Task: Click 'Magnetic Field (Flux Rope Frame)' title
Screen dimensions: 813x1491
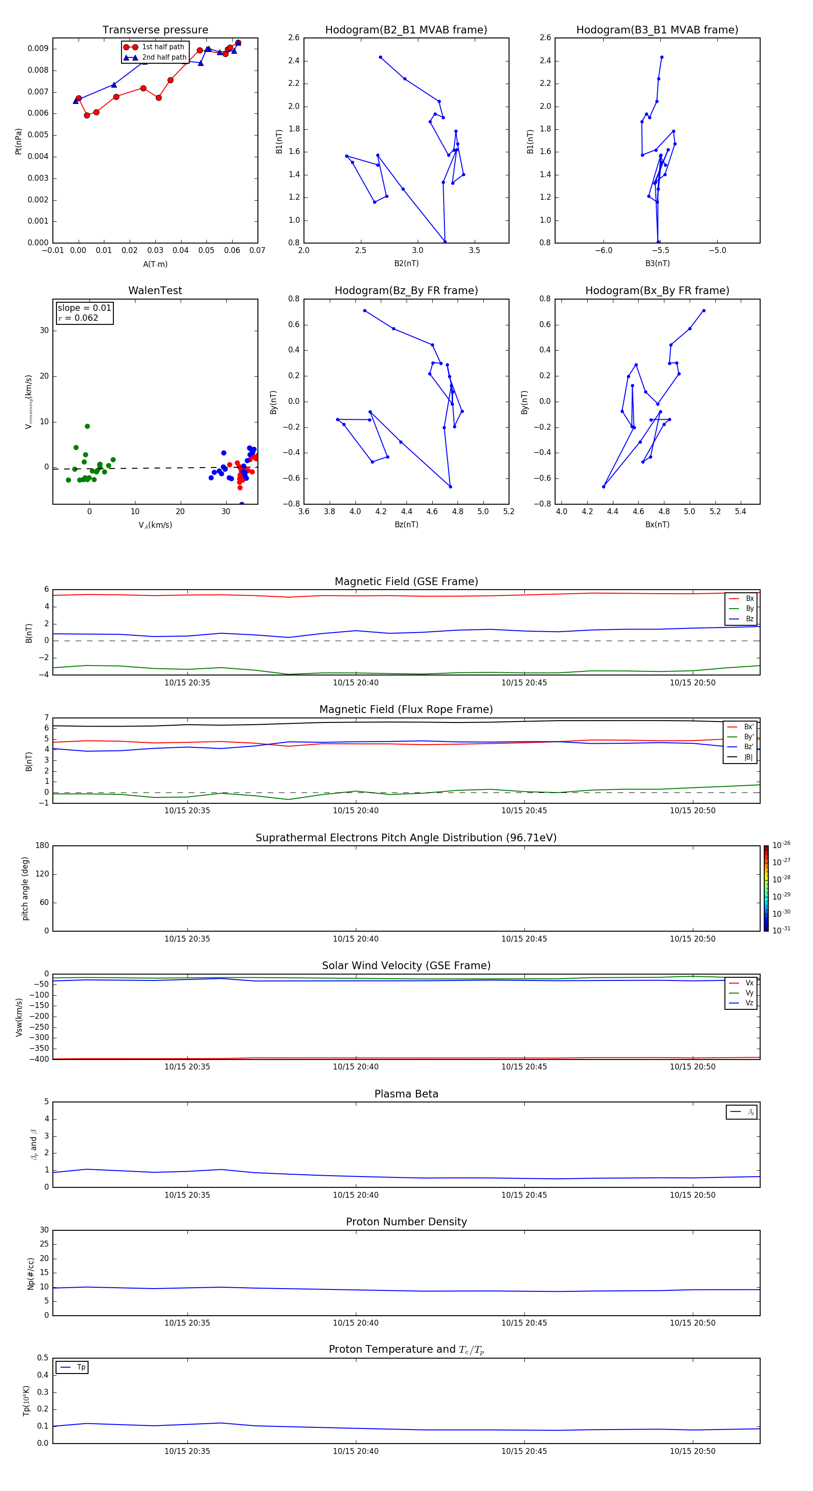Action: tap(406, 710)
